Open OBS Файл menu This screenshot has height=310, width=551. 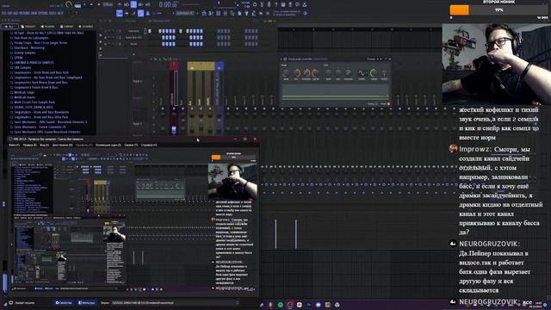14,145
